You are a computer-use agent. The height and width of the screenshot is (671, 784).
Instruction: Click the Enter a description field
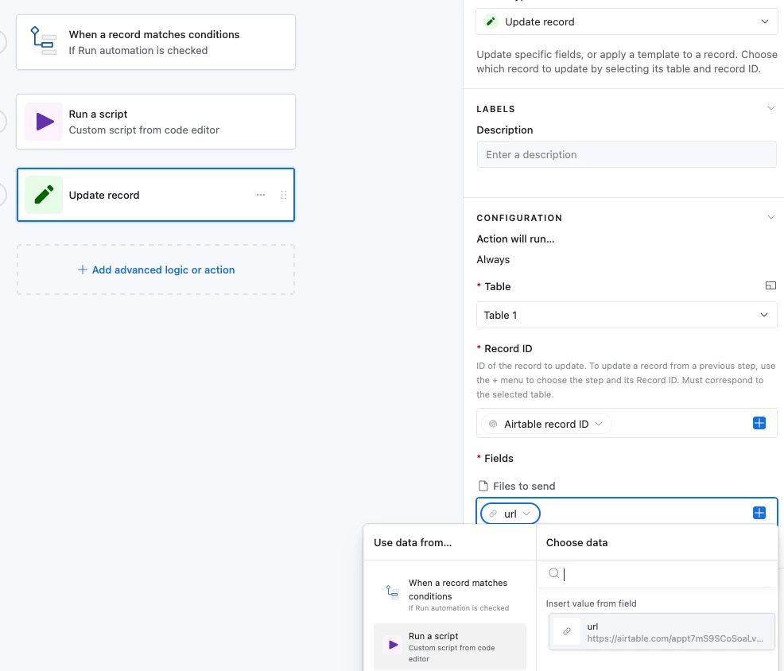pyautogui.click(x=627, y=154)
